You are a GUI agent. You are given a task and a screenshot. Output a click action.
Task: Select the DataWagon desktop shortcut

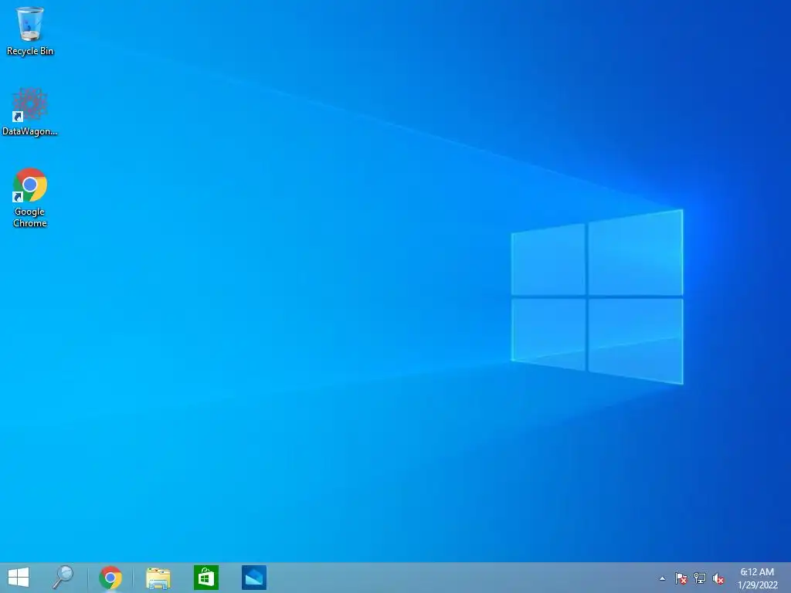pos(30,111)
